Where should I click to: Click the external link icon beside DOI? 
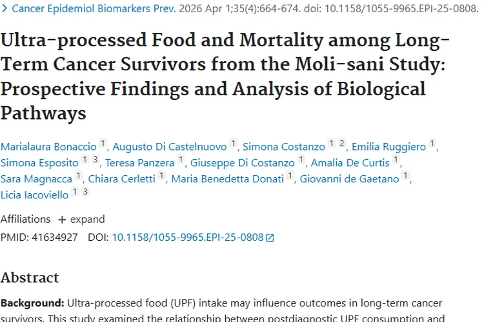[270, 238]
